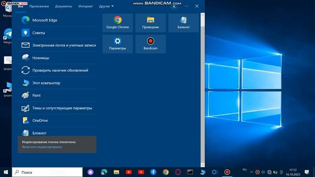Click the Включите индексирование link
Viewport: 315px width, 177px height.
[x=42, y=147]
